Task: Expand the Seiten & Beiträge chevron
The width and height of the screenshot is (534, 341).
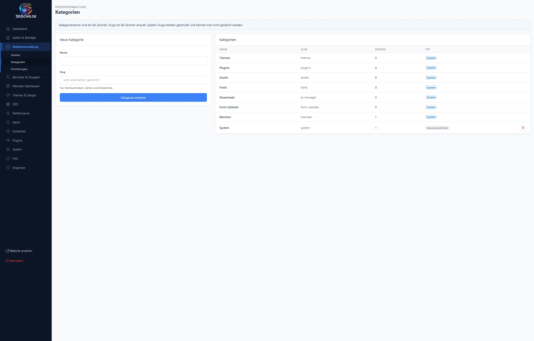Action: click(46, 38)
